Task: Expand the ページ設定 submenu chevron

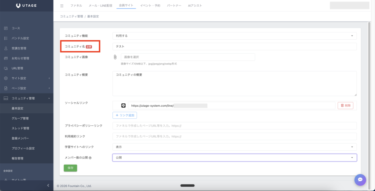Action: (49, 88)
